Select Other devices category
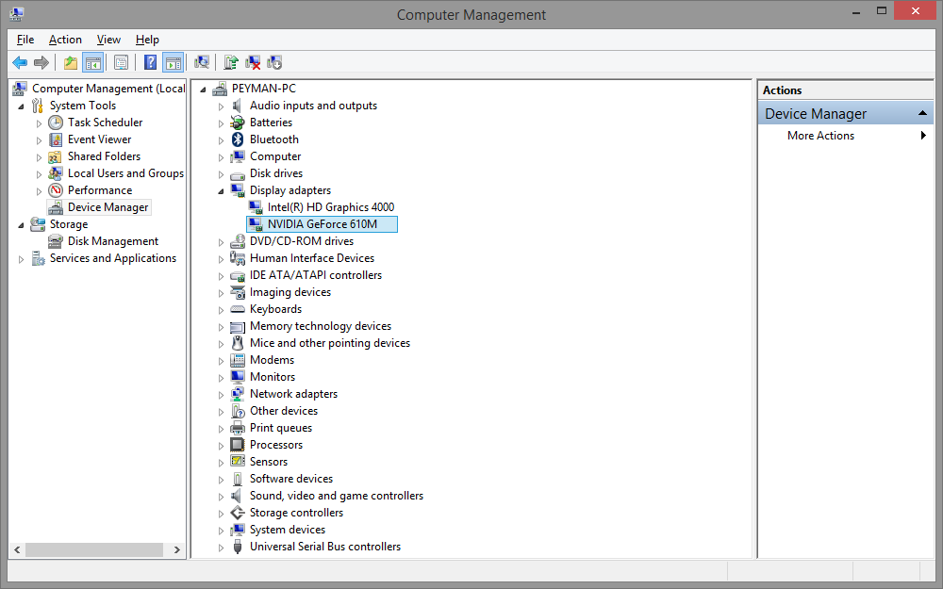 click(284, 411)
